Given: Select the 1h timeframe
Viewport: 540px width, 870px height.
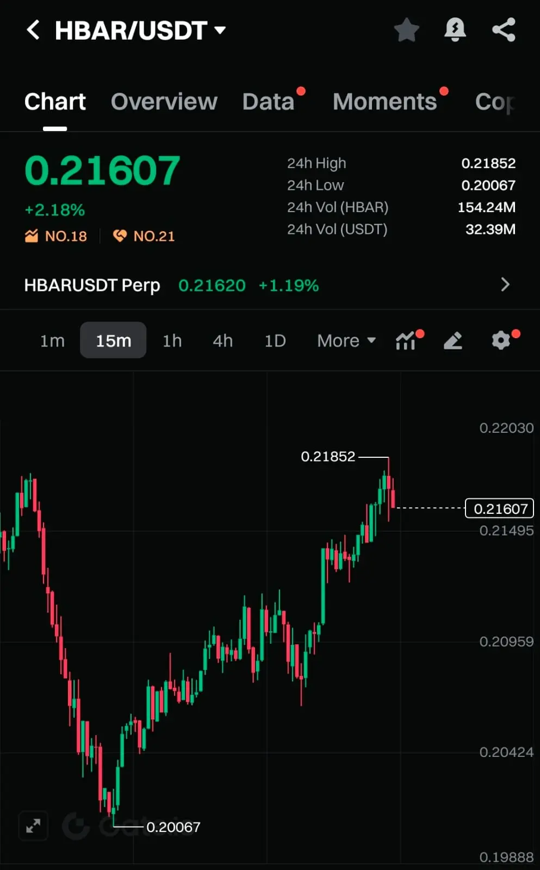Looking at the screenshot, I should pyautogui.click(x=172, y=341).
